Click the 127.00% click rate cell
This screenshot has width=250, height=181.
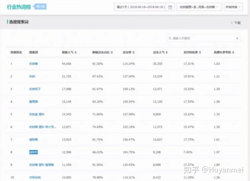[129, 76]
